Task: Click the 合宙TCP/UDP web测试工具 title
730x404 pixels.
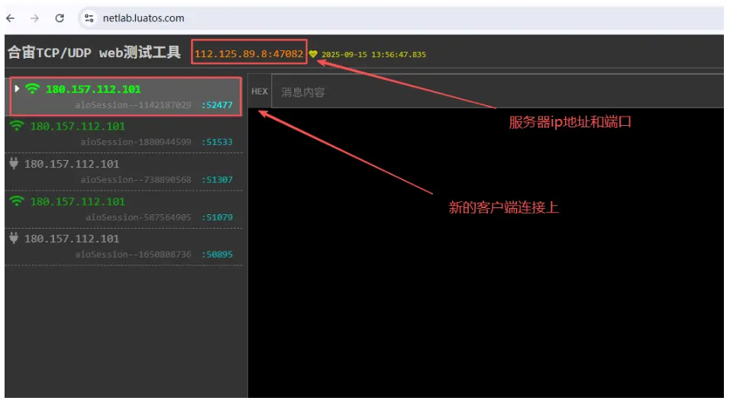Action: tap(94, 53)
